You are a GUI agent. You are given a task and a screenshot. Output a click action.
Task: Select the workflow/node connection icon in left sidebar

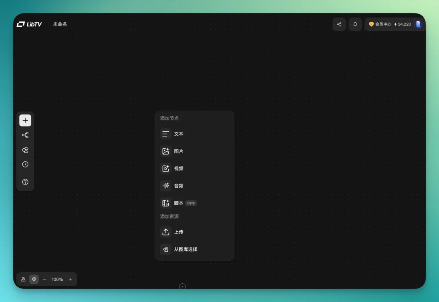tap(25, 135)
